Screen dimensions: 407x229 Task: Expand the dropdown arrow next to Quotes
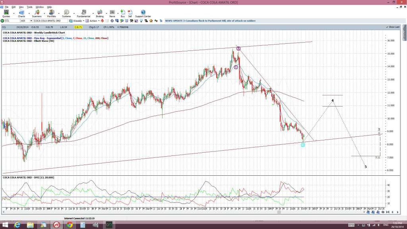click(14, 13)
